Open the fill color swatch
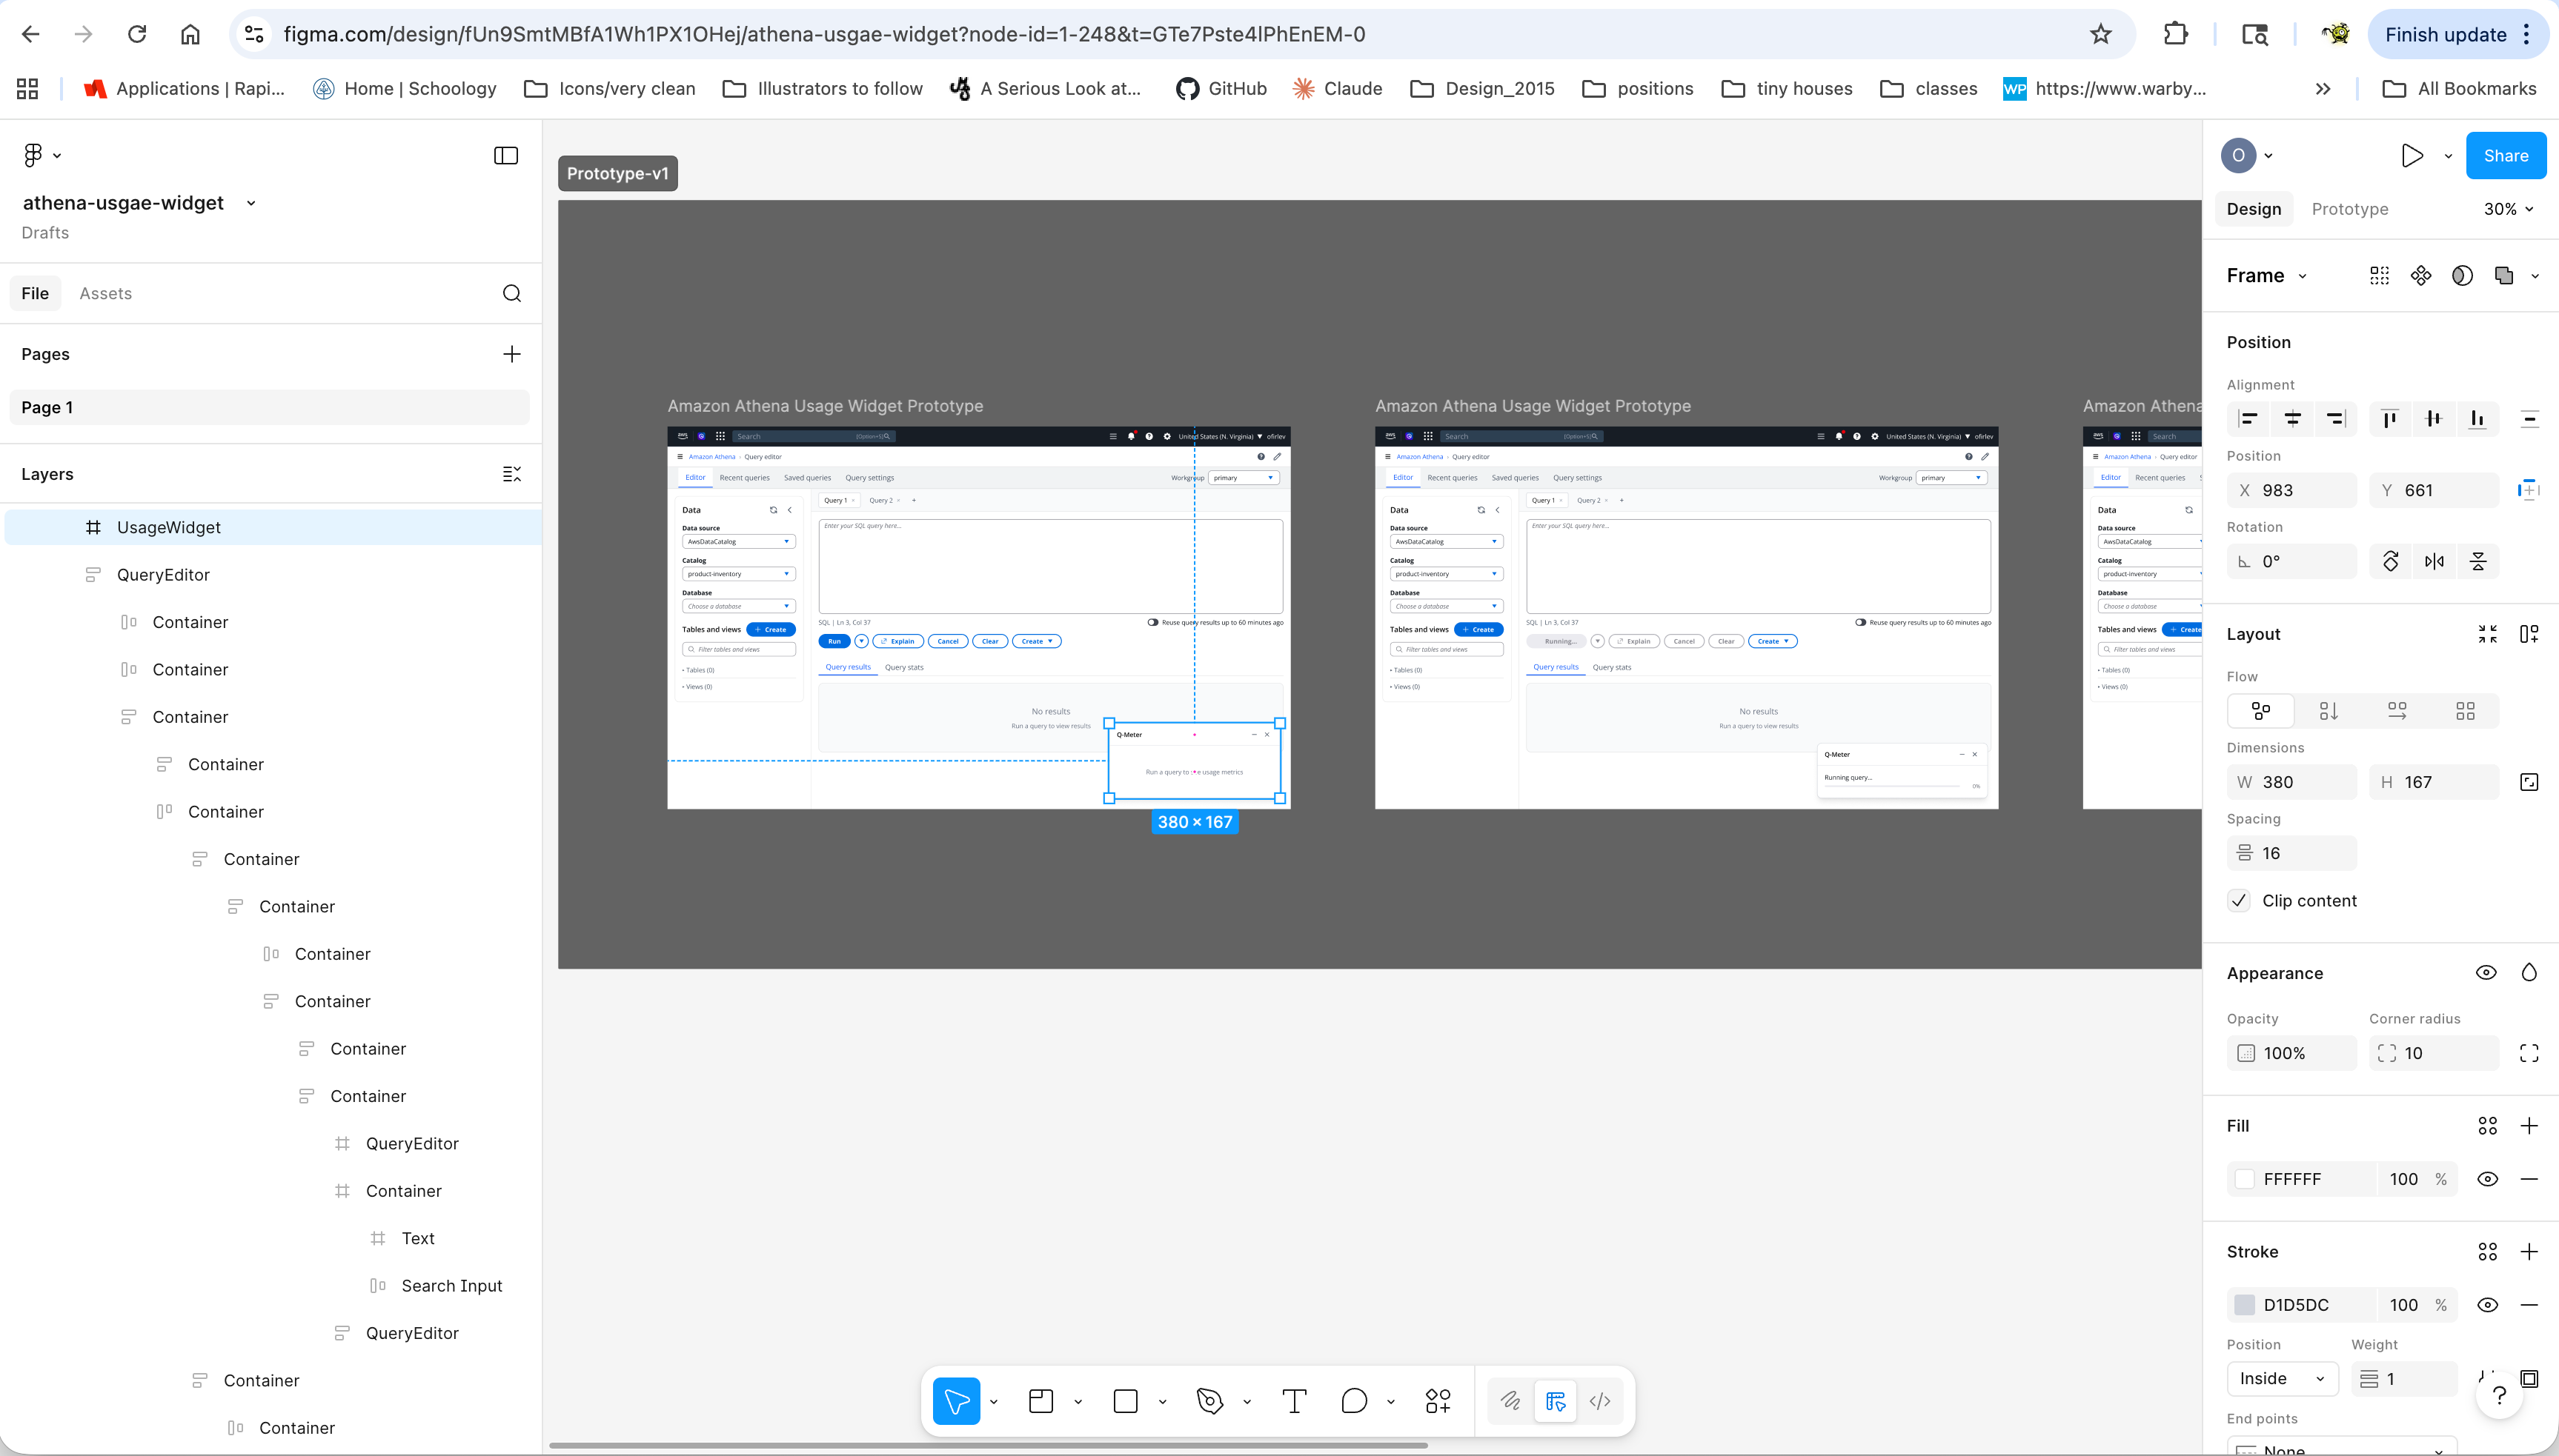 pyautogui.click(x=2245, y=1179)
